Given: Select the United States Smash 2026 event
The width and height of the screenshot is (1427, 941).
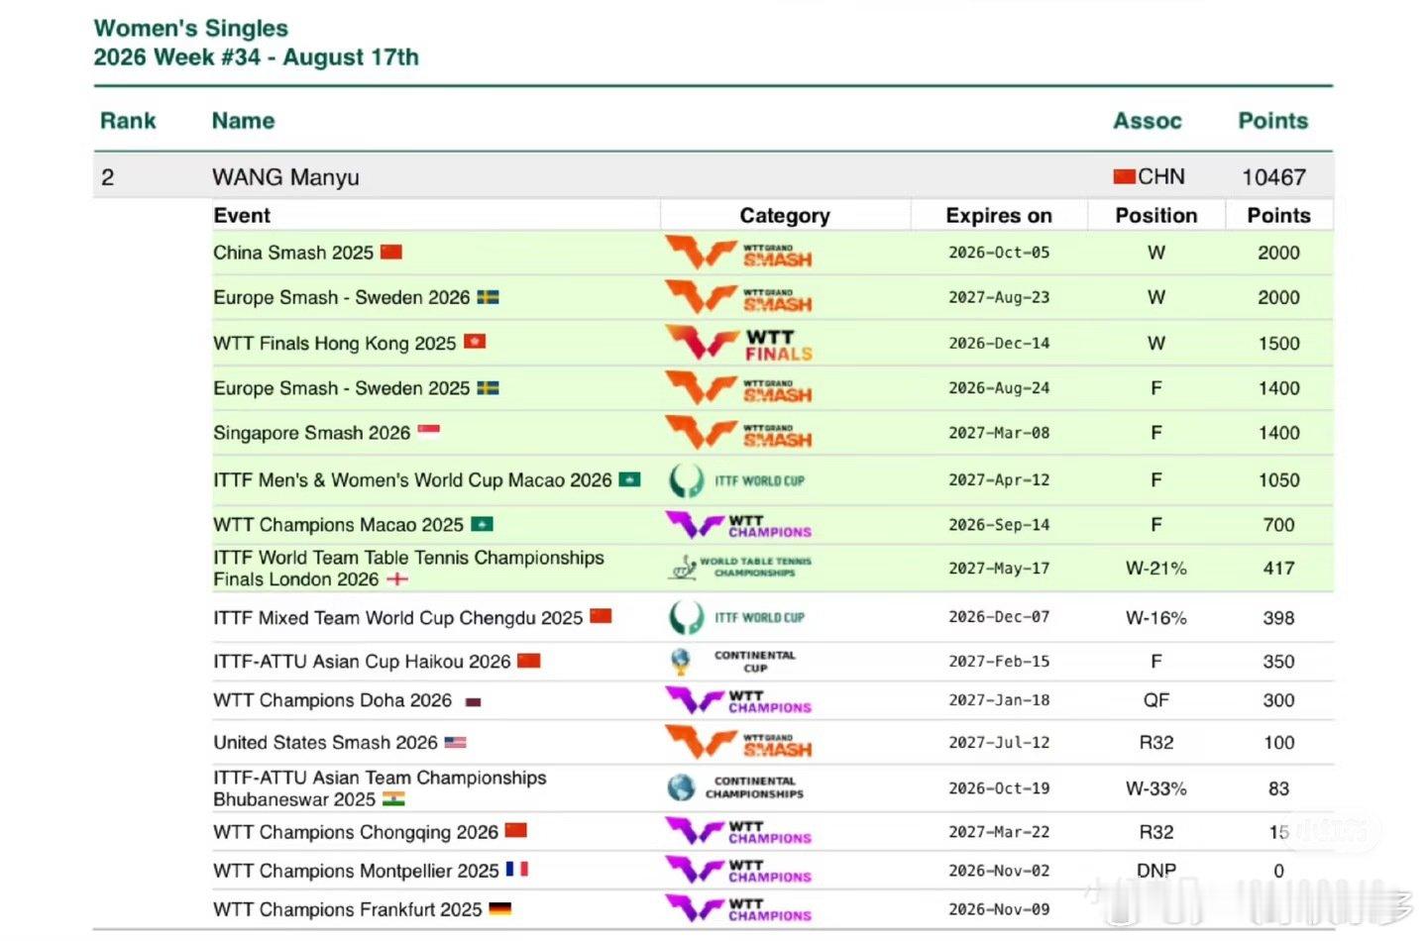Looking at the screenshot, I should click(325, 742).
